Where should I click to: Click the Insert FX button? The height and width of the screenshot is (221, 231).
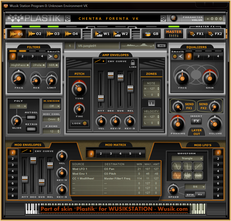tap(196, 121)
